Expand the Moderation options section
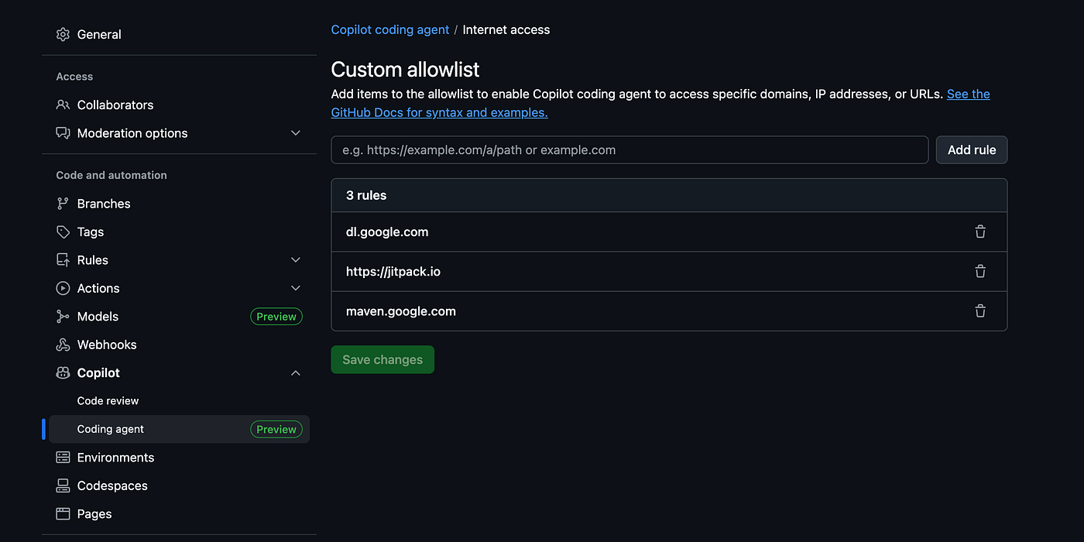The width and height of the screenshot is (1084, 542). 295,133
